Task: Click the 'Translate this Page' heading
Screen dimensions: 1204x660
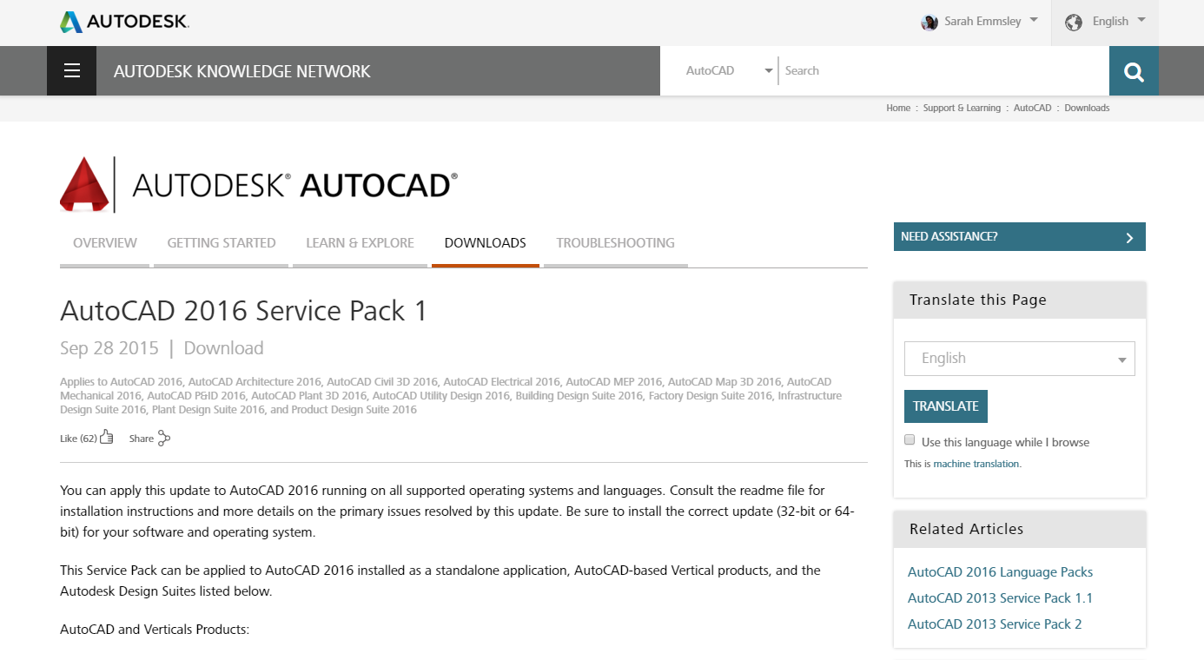Action: [978, 300]
